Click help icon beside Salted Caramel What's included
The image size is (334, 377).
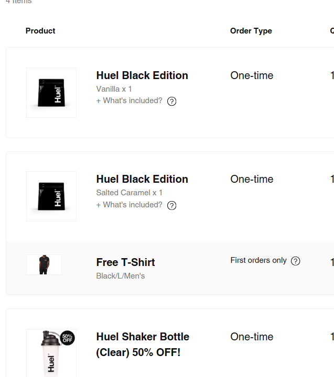click(171, 205)
